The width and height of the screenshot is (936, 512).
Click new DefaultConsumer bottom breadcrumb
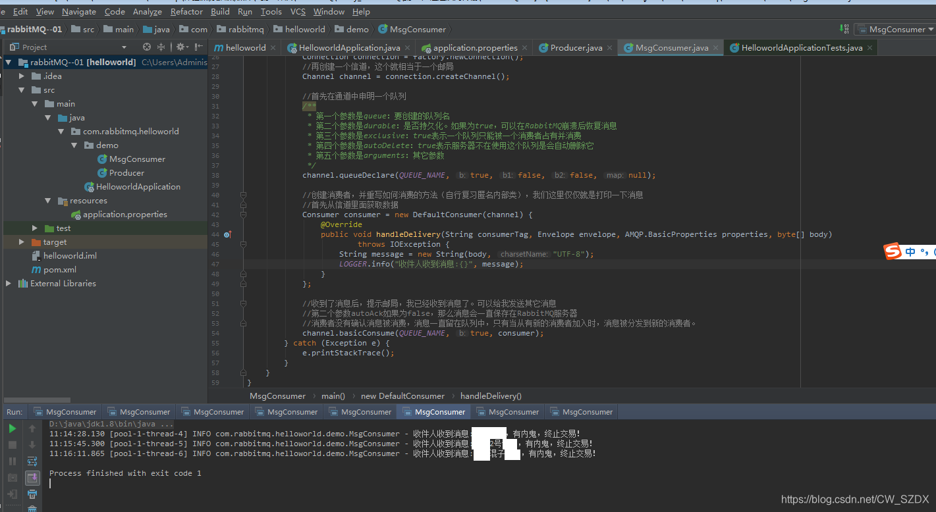[402, 396]
